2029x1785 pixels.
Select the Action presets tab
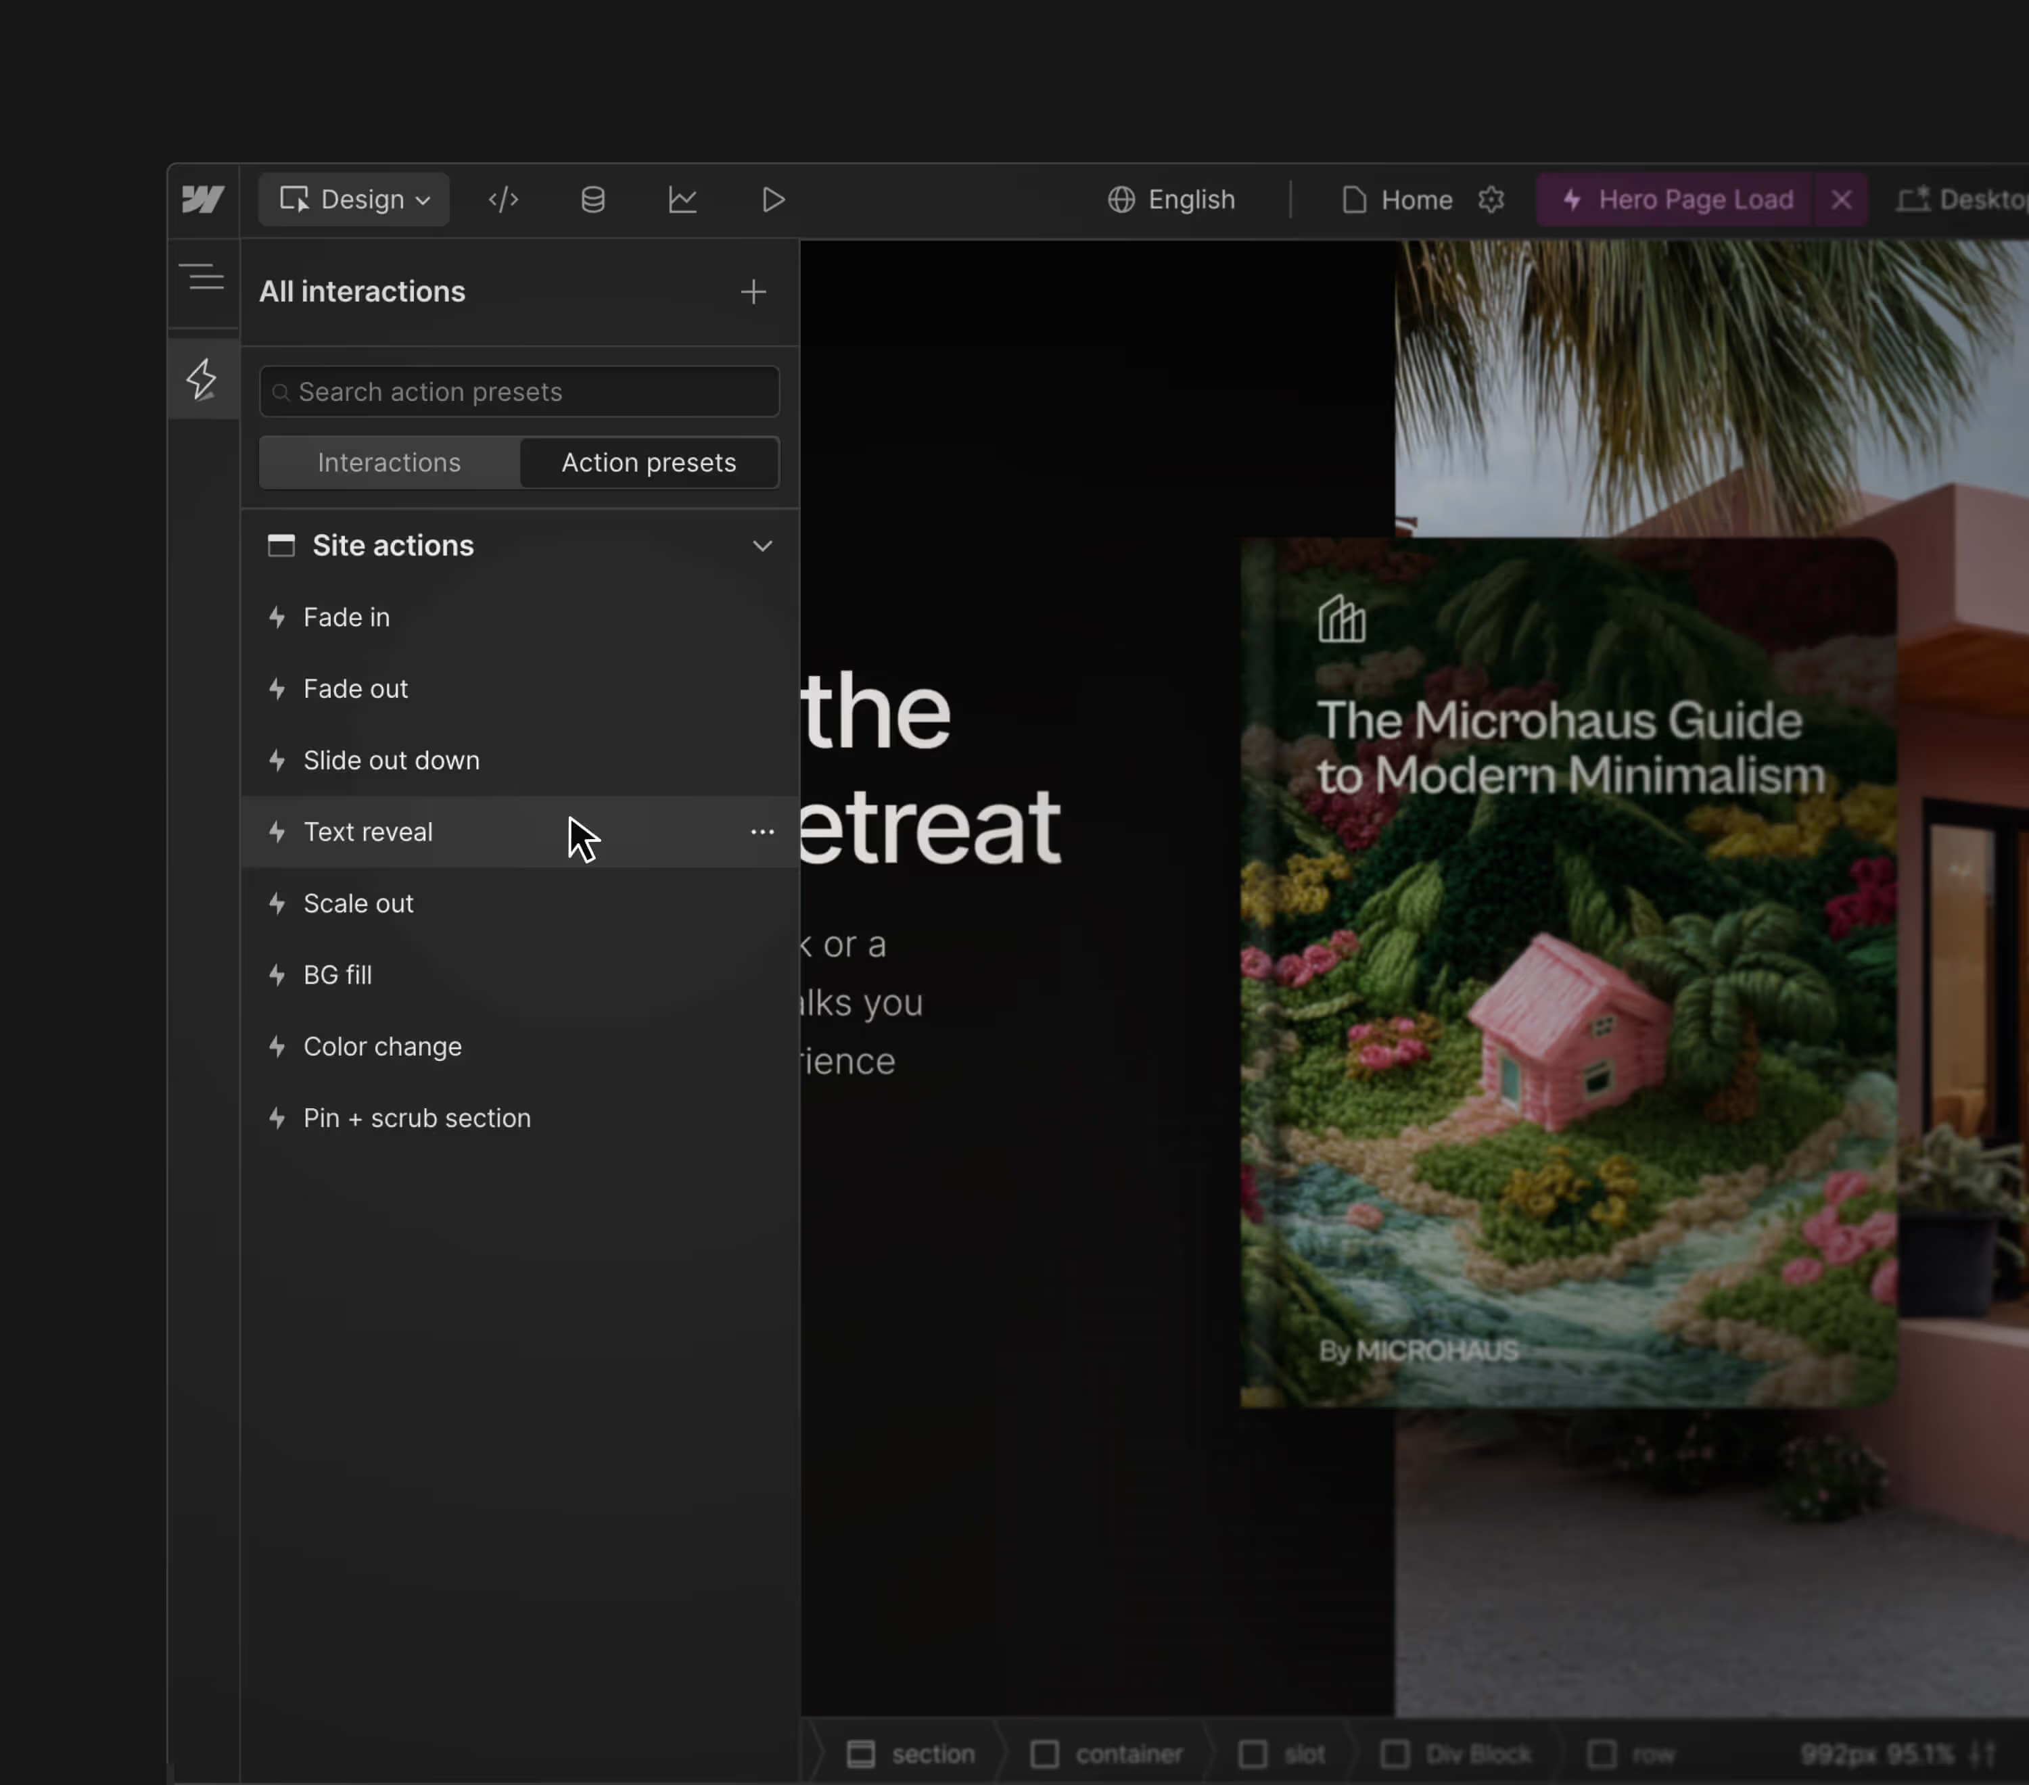click(x=648, y=462)
